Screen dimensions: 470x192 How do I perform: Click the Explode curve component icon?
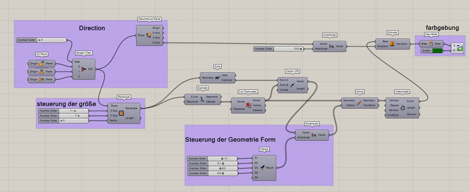click(202, 99)
